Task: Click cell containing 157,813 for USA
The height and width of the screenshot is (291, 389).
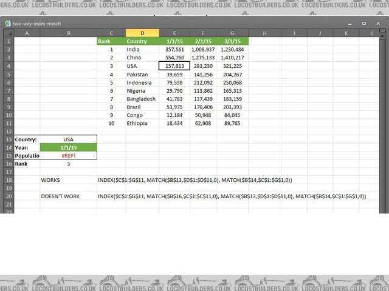Action: [174, 66]
